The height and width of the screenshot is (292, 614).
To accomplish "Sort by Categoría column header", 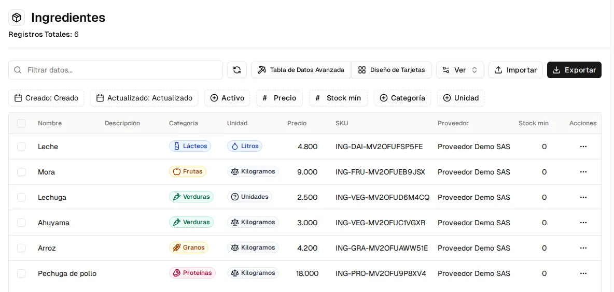I will (x=184, y=123).
